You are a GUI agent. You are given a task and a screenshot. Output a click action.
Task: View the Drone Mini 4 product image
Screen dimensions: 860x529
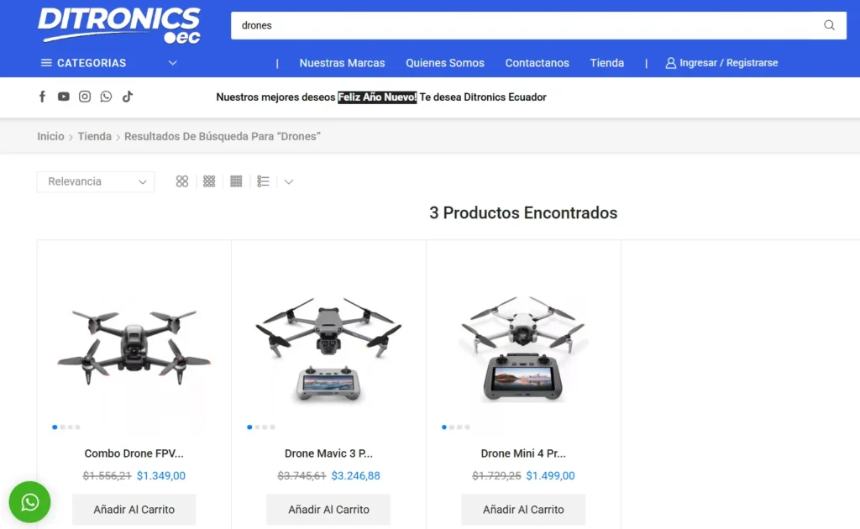pyautogui.click(x=523, y=348)
